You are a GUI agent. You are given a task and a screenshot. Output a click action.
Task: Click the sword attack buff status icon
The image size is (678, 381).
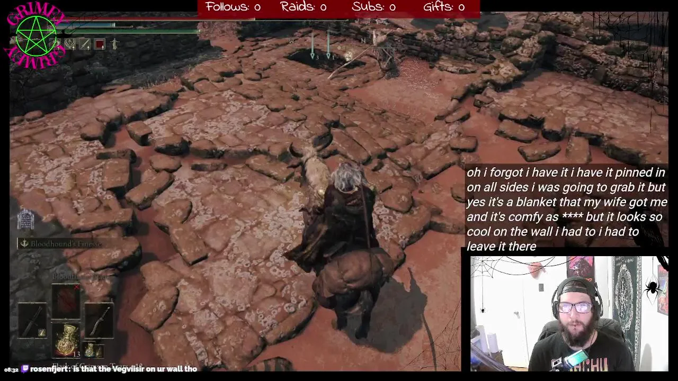85,44
